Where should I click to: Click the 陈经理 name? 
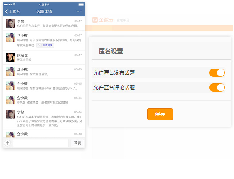pyautogui.click(x=22, y=55)
